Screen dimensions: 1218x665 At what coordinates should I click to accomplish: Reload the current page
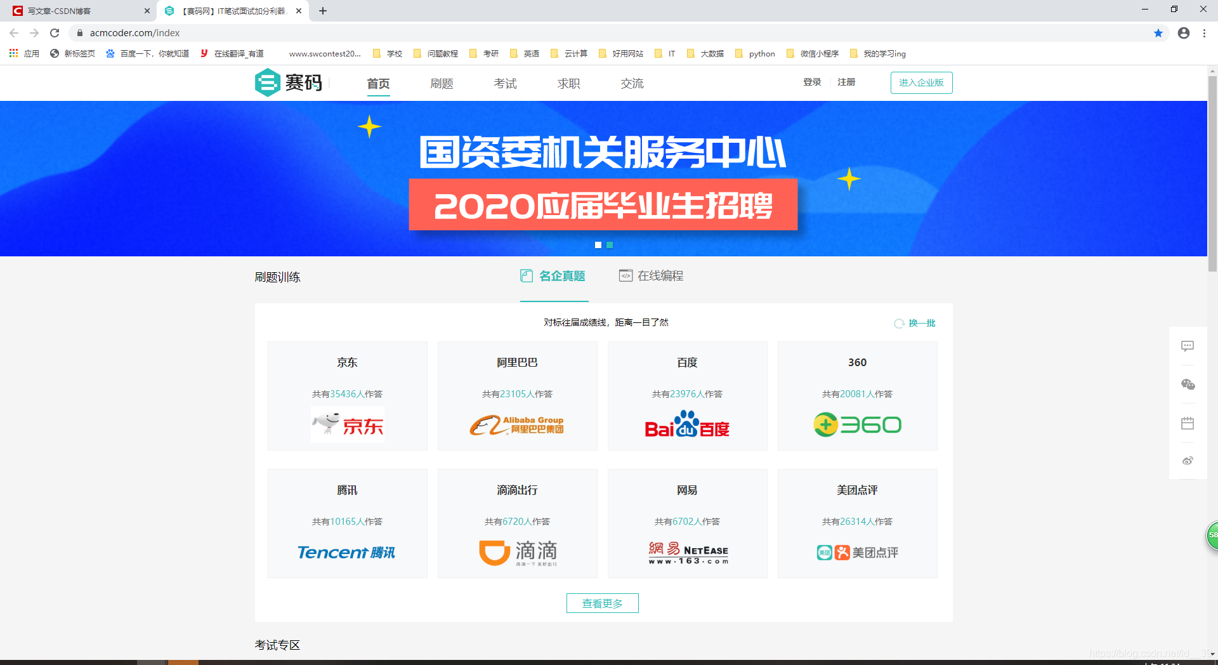click(55, 33)
